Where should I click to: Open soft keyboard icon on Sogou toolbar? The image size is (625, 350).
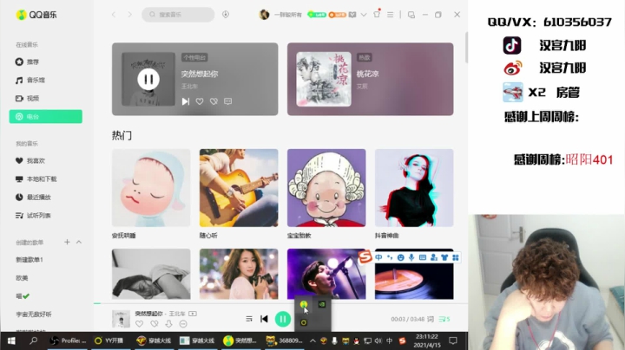(423, 257)
